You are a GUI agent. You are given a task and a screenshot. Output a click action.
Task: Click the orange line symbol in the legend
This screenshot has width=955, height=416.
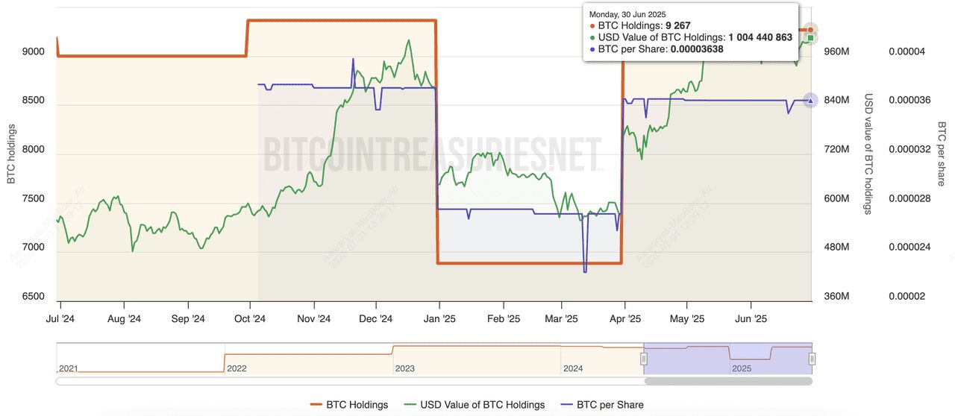point(316,405)
